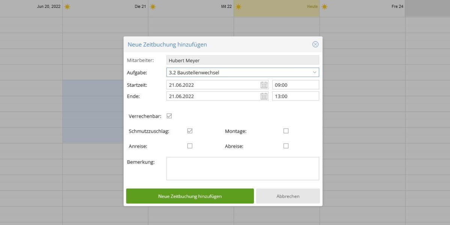The height and width of the screenshot is (225, 450).
Task: Click the Neue Zeitbuchung hinzufügen button
Action: [x=190, y=196]
